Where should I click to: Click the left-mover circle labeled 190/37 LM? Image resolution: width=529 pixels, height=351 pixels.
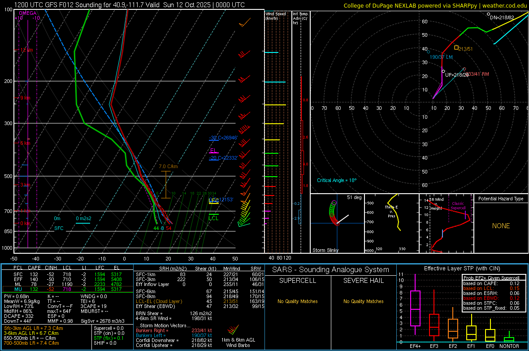[429, 52]
